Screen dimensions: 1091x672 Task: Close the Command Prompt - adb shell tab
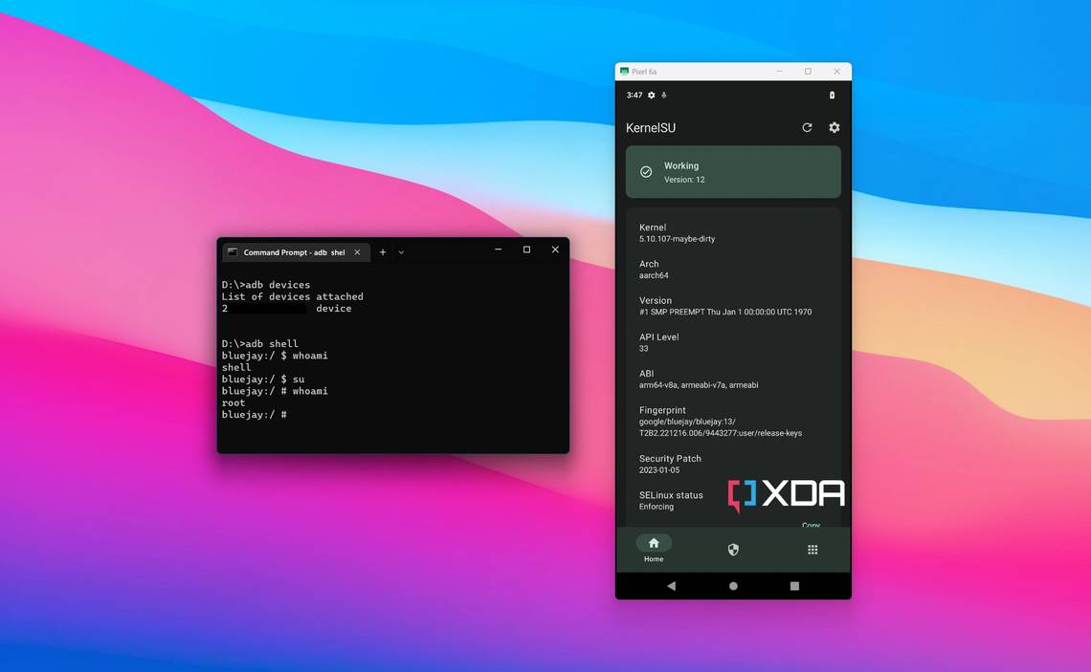[357, 252]
